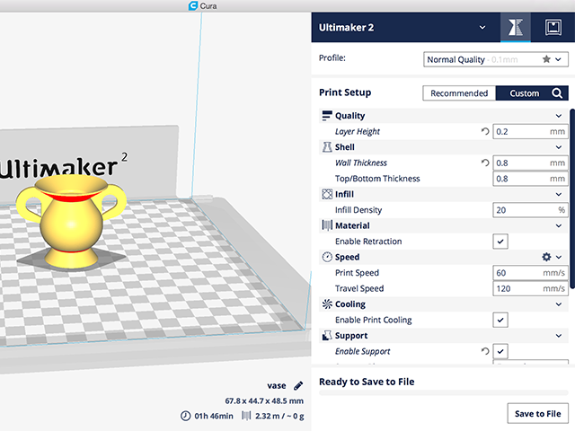Viewport: 575px width, 431px height.
Task: Toggle the Enable Print Cooling checkbox
Action: pos(500,320)
